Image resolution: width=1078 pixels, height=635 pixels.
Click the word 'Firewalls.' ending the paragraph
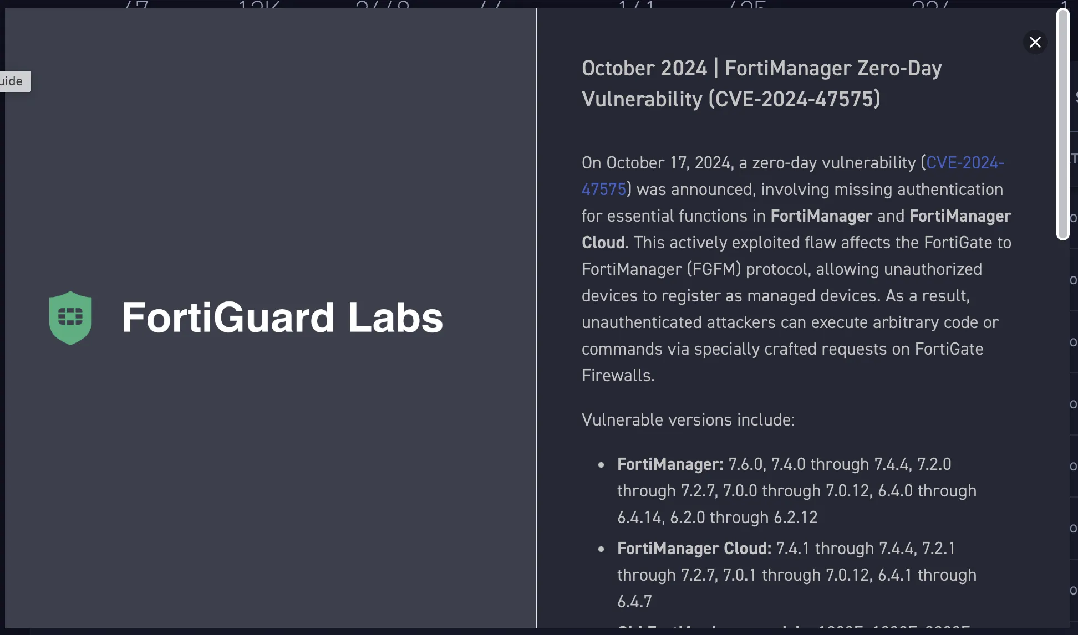[x=618, y=376]
